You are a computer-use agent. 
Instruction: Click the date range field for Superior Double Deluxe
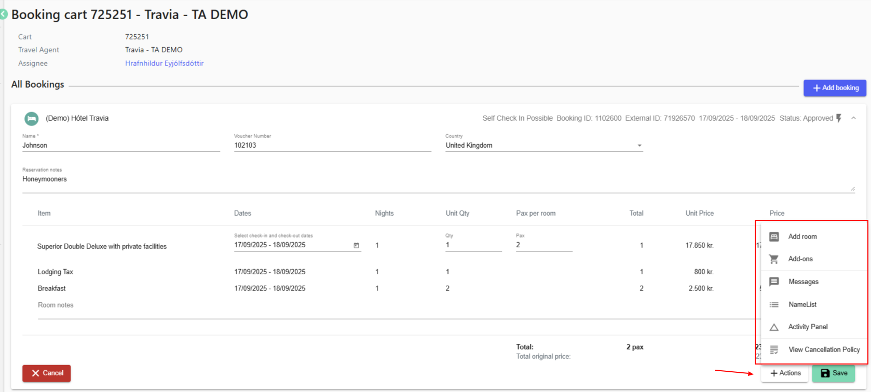[297, 245]
